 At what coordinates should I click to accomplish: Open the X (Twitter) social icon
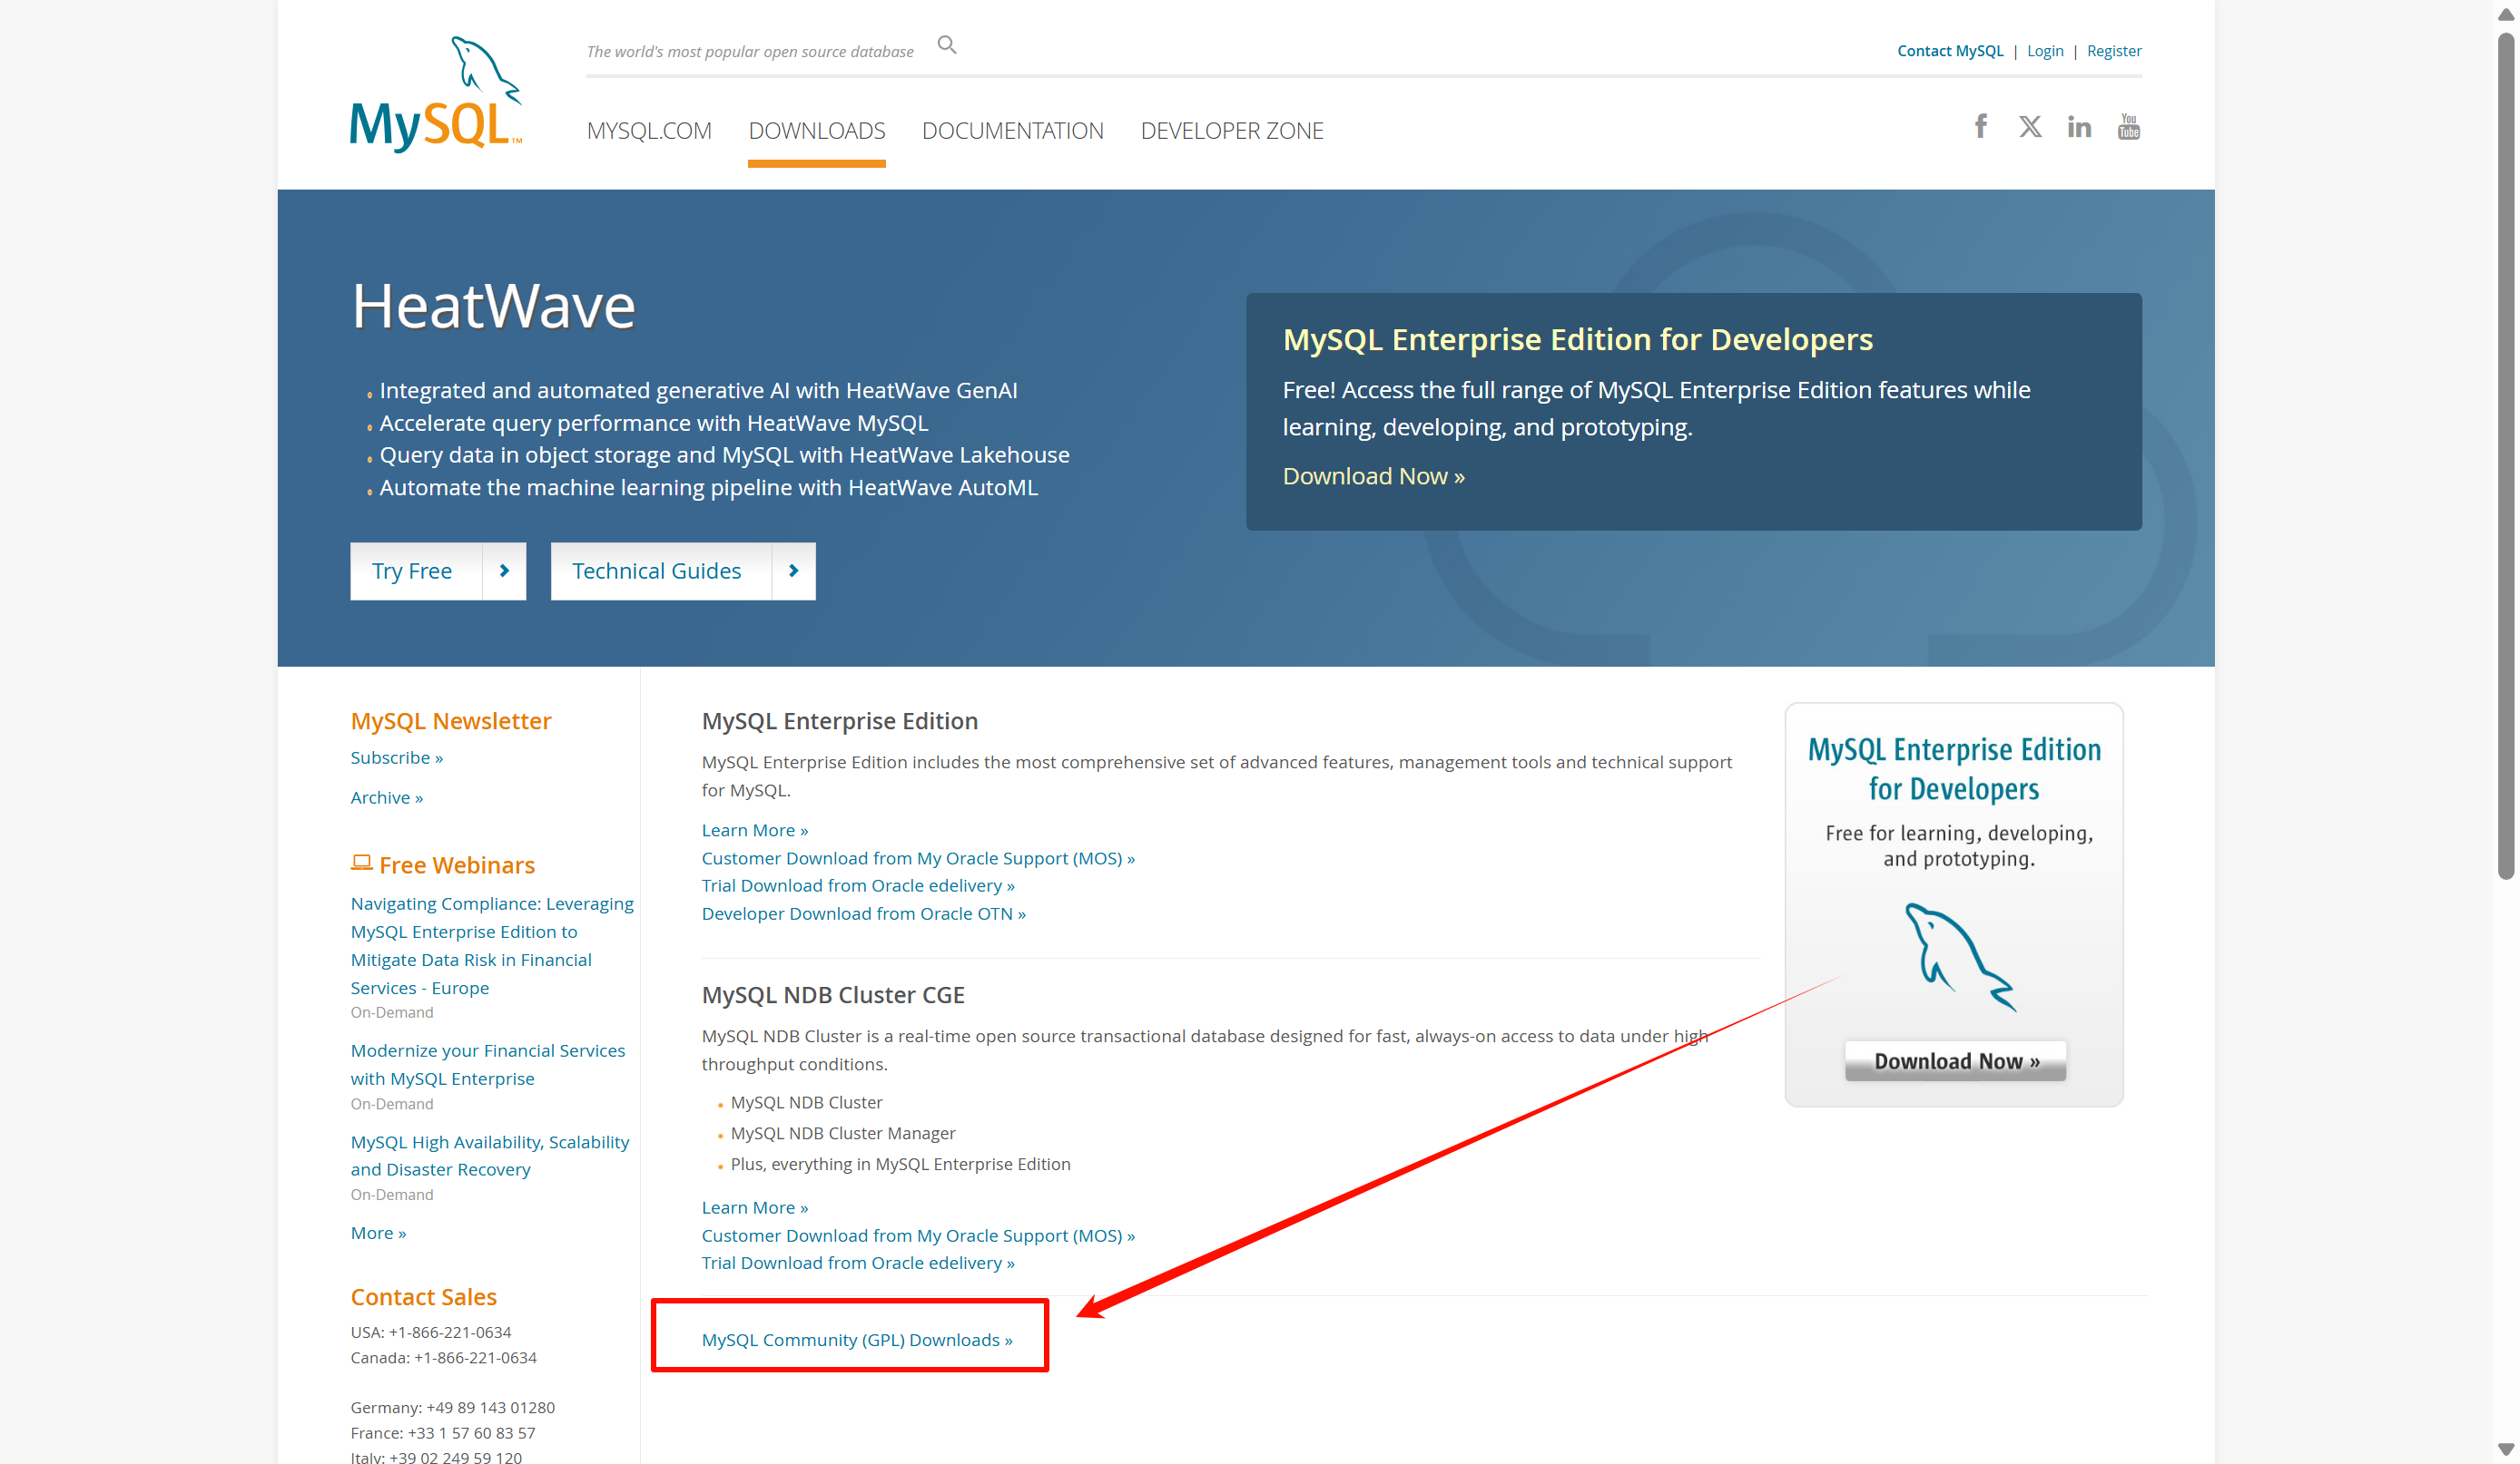click(2029, 127)
